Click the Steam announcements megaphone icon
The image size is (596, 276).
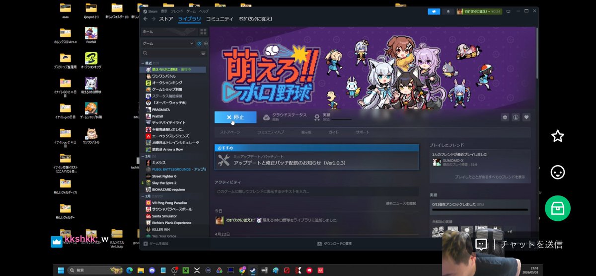[434, 11]
